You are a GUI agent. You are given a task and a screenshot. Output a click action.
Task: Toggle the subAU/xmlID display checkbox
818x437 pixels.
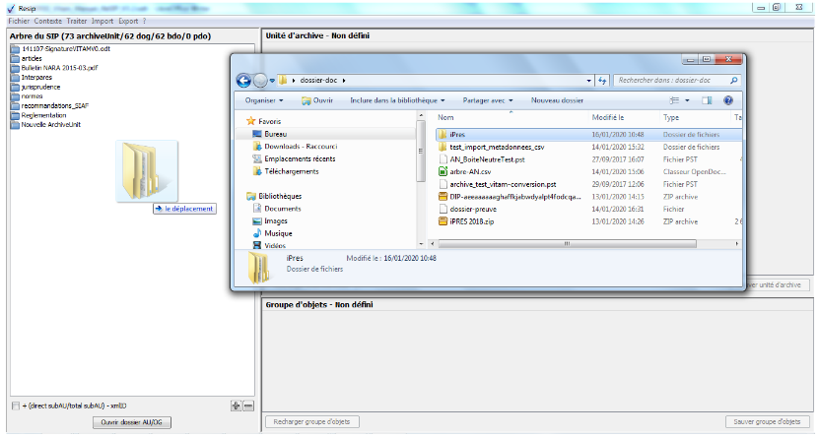pyautogui.click(x=14, y=406)
